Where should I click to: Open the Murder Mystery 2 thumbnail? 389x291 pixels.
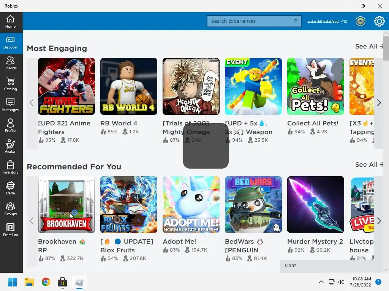[316, 205]
